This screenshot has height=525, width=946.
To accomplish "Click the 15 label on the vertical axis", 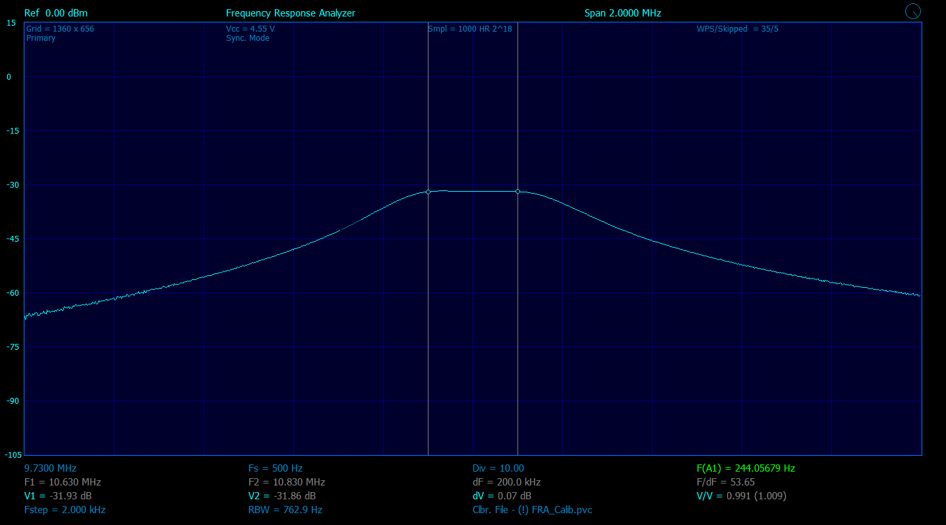I will (x=12, y=23).
